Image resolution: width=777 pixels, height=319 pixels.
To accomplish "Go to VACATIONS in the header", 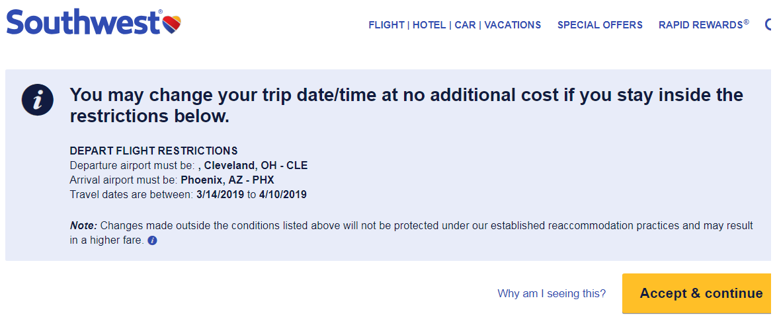I will 512,25.
